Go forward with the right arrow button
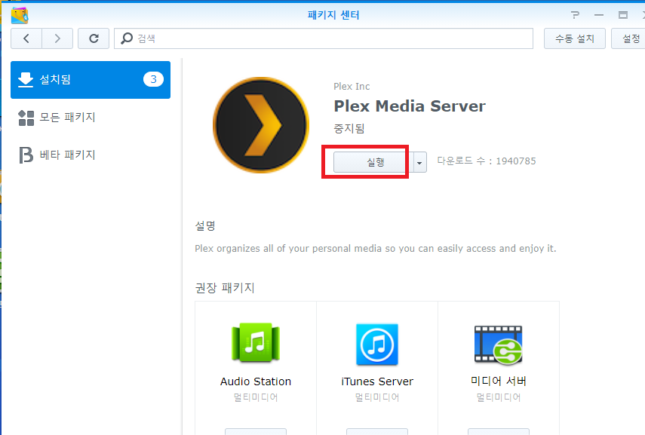Viewport: 645px width, 435px height. pos(57,38)
